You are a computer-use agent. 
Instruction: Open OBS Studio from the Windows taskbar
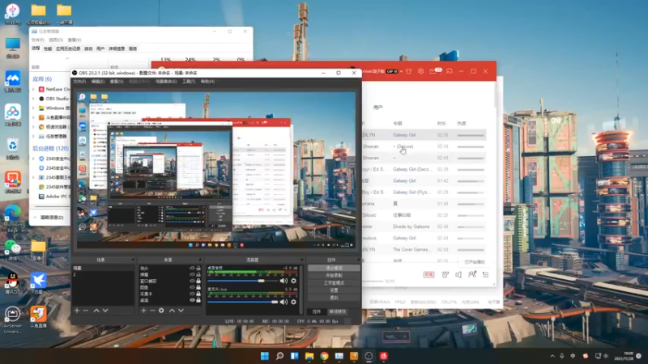[369, 356]
